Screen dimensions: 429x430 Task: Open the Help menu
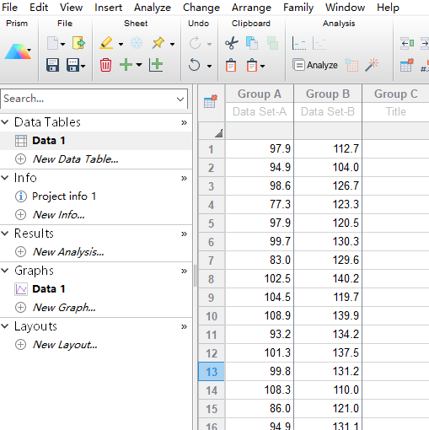[388, 8]
